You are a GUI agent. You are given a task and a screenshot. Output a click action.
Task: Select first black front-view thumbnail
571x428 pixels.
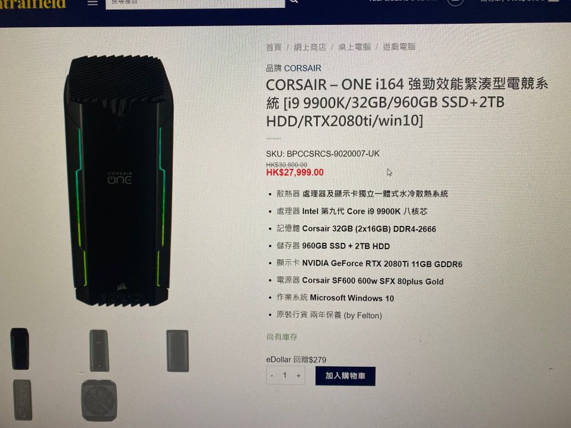(x=20, y=349)
